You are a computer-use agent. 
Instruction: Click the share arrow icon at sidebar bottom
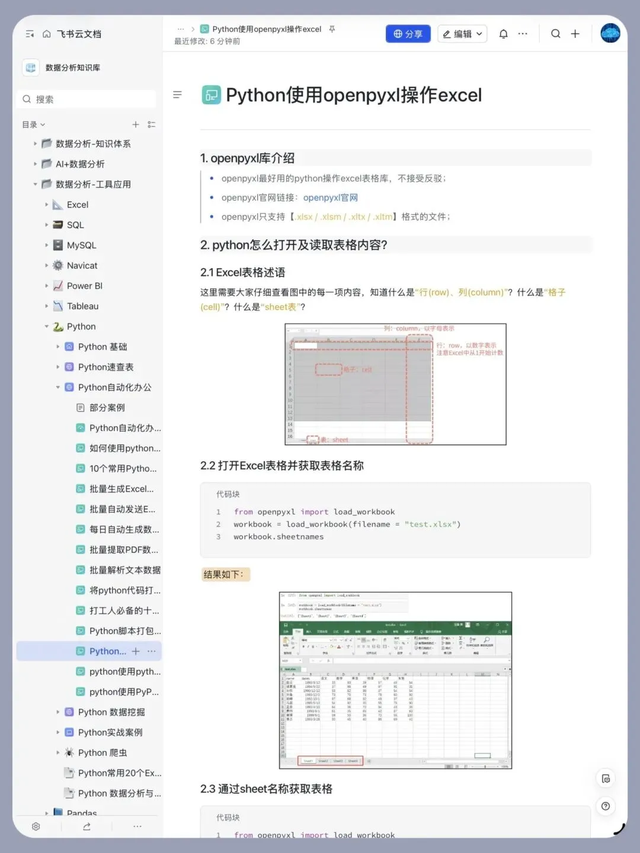(x=87, y=826)
